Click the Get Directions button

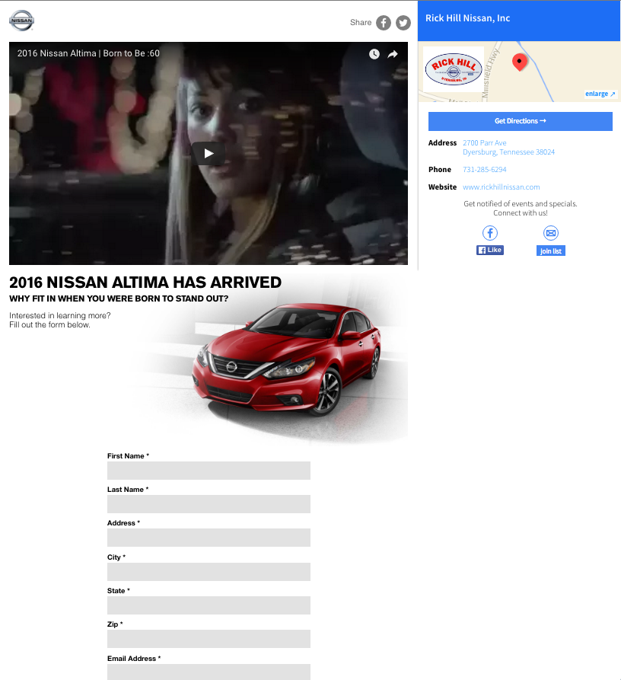click(x=521, y=121)
